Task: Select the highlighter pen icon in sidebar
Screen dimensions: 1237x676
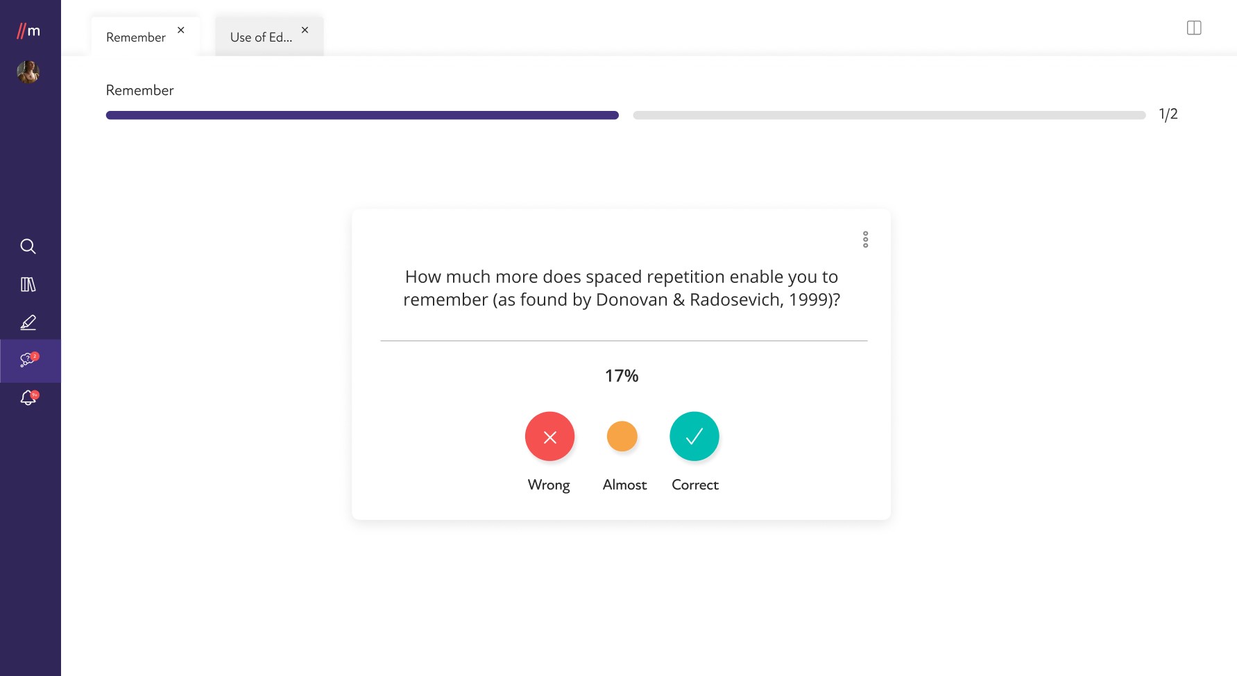Action: (x=28, y=322)
